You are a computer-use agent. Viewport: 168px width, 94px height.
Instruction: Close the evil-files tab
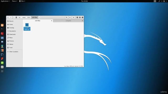52,21
